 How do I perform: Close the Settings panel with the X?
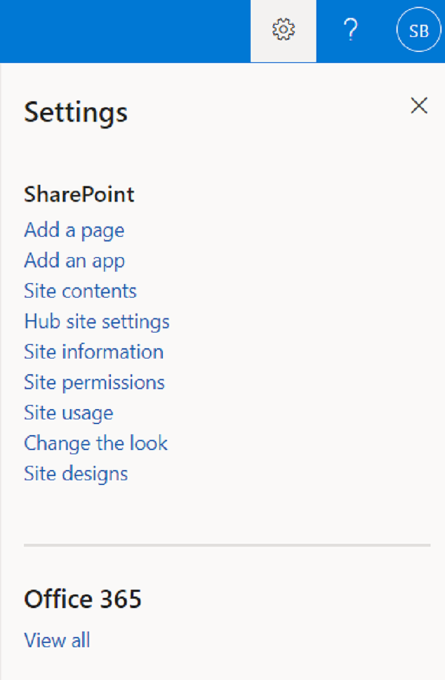coord(419,106)
